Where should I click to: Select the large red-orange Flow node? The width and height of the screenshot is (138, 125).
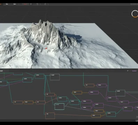pyautogui.click(x=50, y=116)
